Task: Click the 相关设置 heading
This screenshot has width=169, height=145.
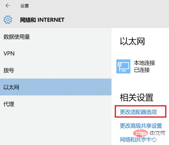Action: click(x=137, y=98)
